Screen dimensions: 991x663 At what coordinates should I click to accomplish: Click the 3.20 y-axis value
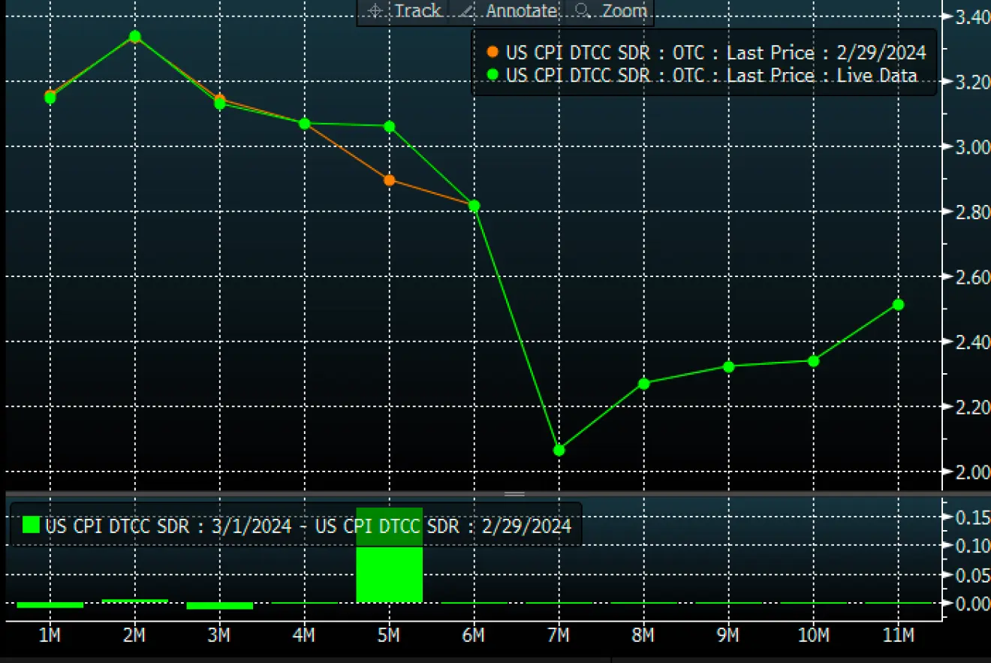(973, 82)
